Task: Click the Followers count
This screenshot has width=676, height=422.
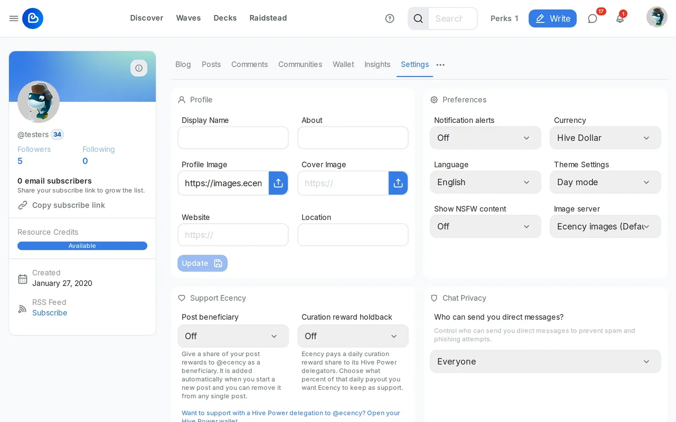Action: tap(20, 161)
